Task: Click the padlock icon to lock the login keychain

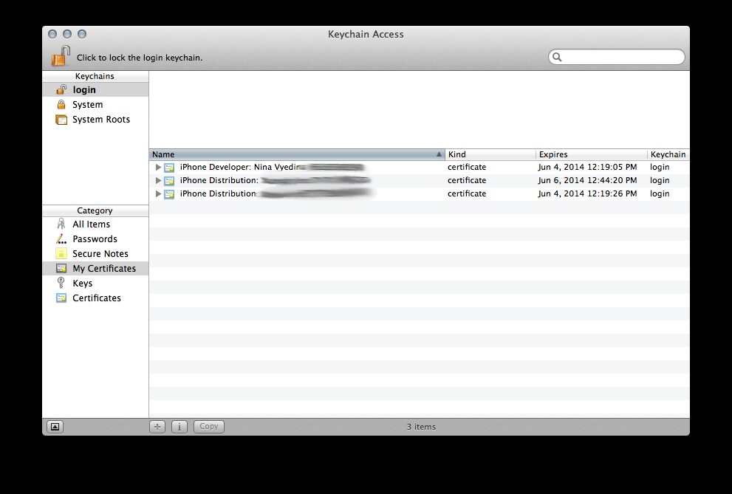Action: click(61, 56)
